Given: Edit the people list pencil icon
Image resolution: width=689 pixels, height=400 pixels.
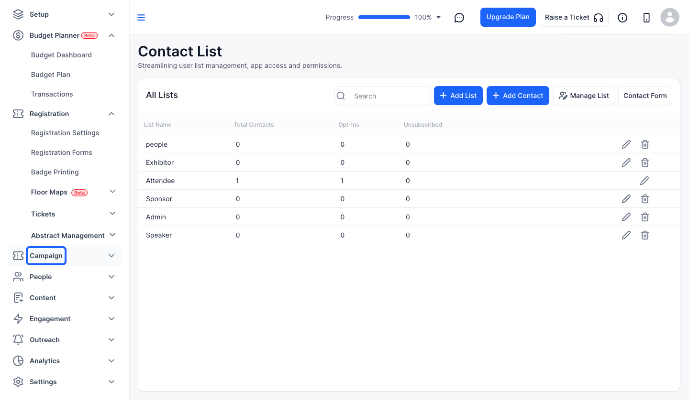Looking at the screenshot, I should 626,144.
